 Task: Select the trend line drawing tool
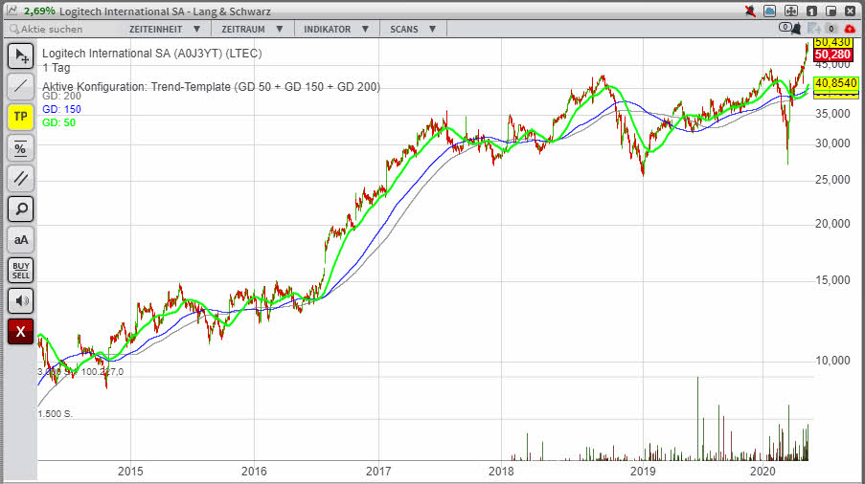[20, 86]
